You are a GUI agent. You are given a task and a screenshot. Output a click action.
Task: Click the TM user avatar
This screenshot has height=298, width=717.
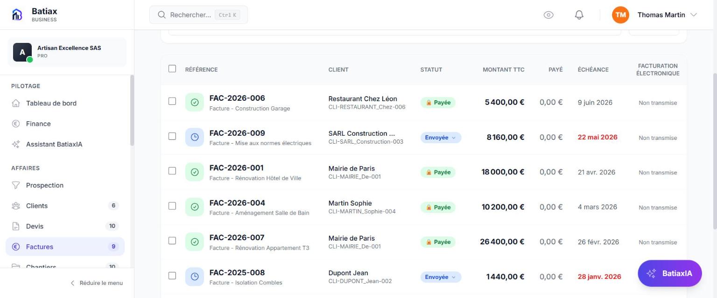(620, 15)
